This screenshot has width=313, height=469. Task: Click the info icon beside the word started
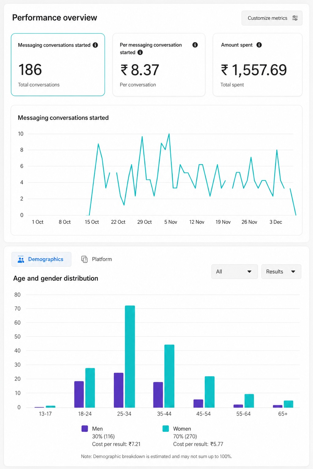click(140, 52)
